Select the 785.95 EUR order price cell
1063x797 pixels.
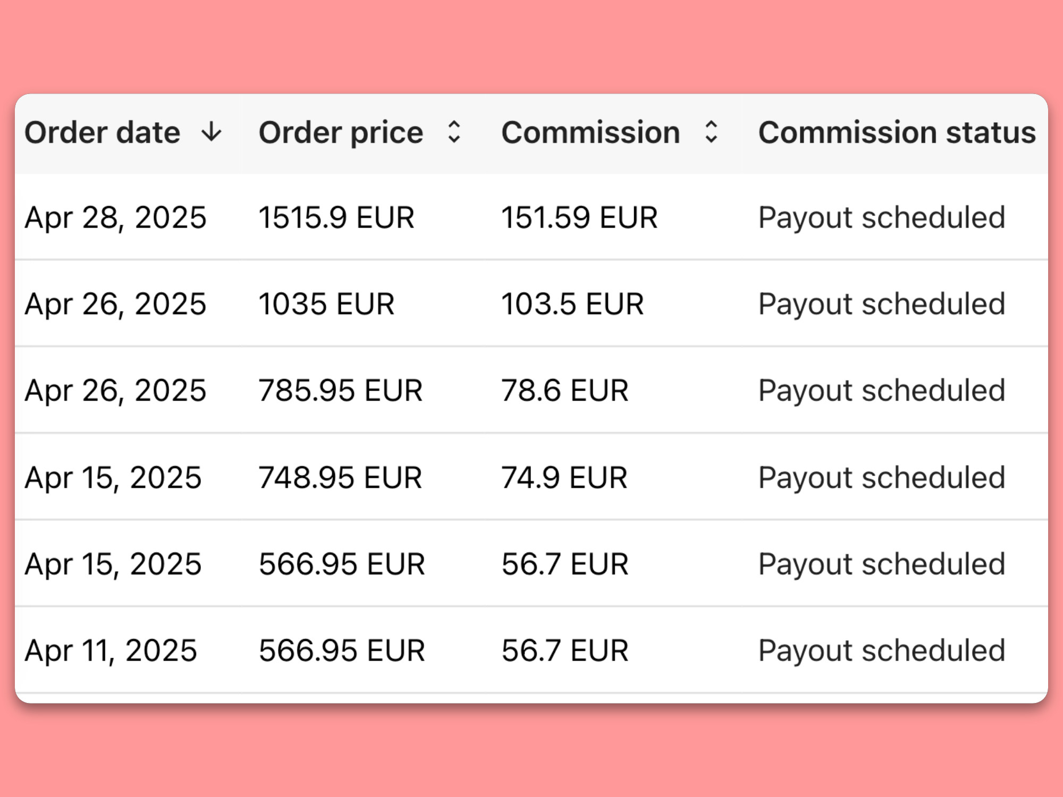(340, 391)
